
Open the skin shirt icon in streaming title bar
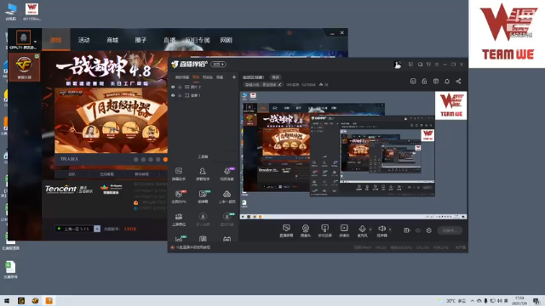(x=428, y=65)
